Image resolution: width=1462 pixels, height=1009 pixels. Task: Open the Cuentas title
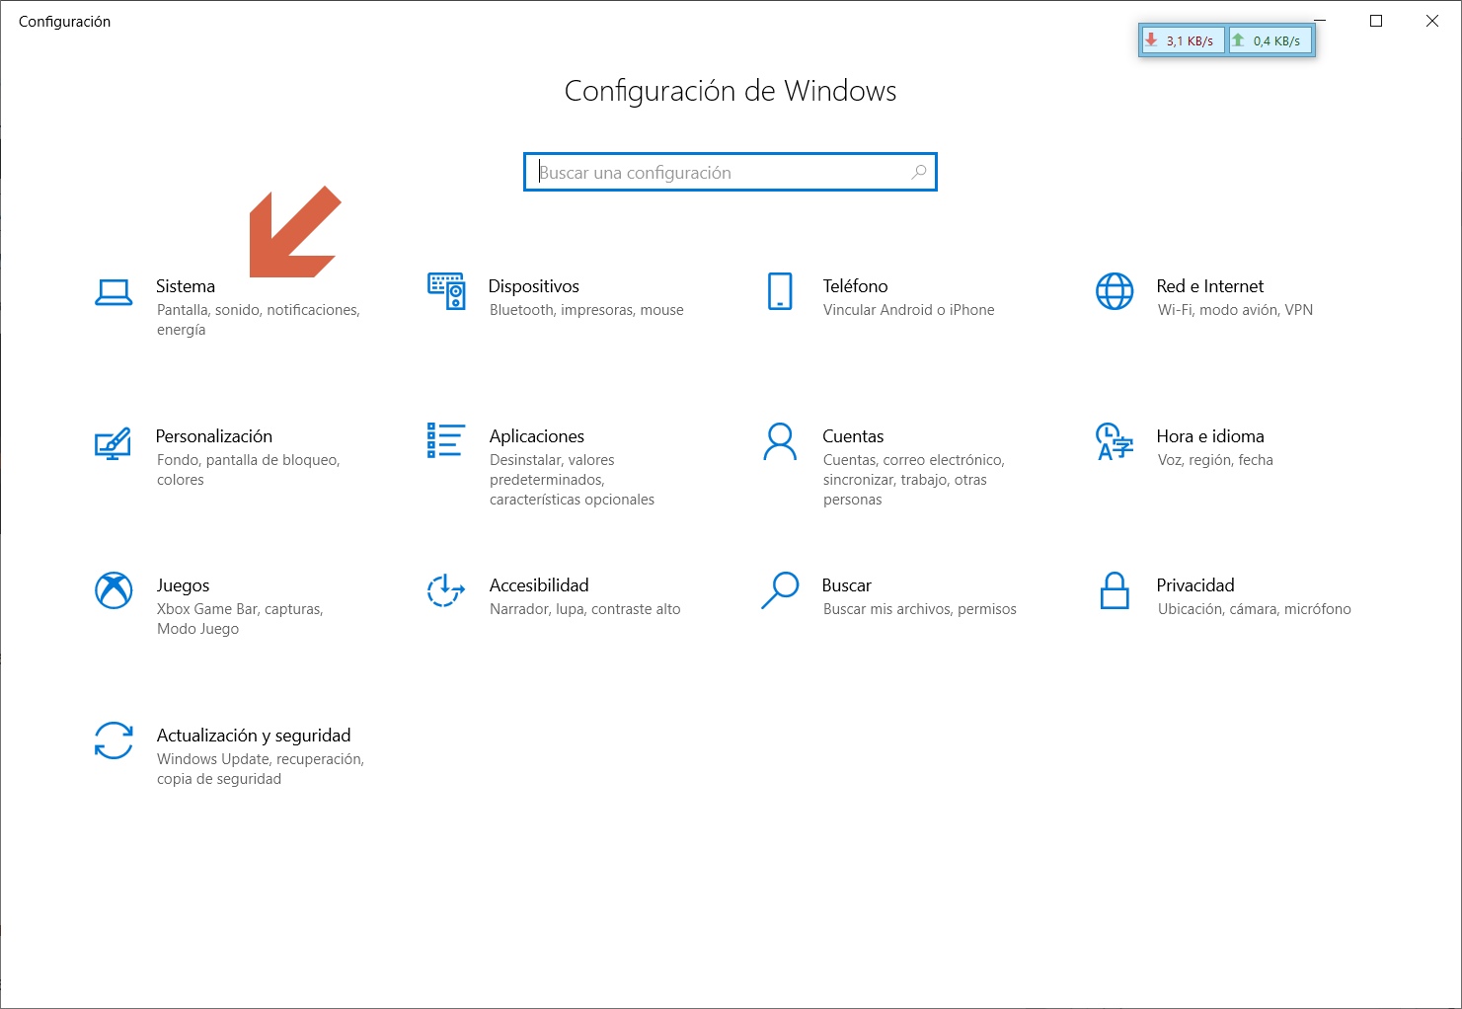[x=853, y=436]
